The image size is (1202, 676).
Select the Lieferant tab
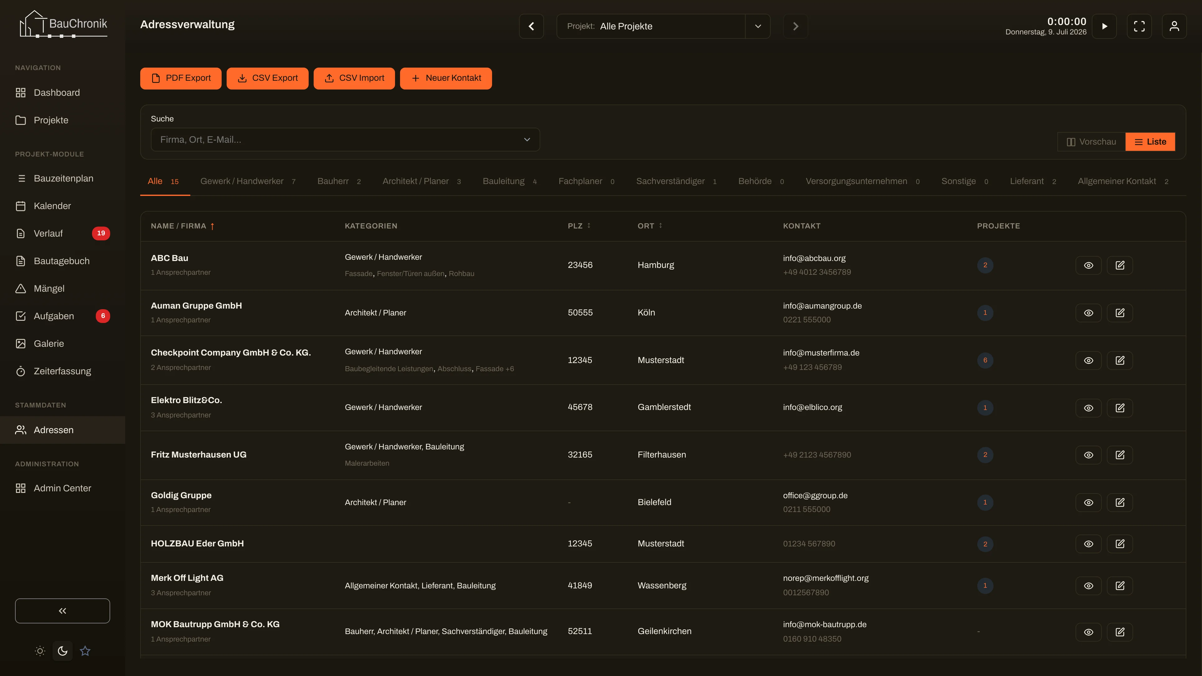pos(1033,181)
